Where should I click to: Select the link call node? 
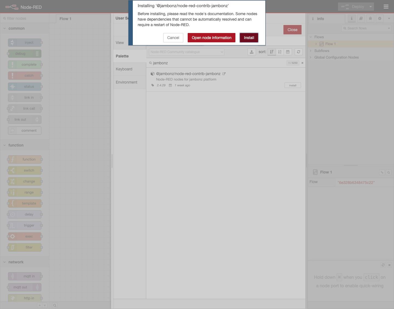(25, 109)
